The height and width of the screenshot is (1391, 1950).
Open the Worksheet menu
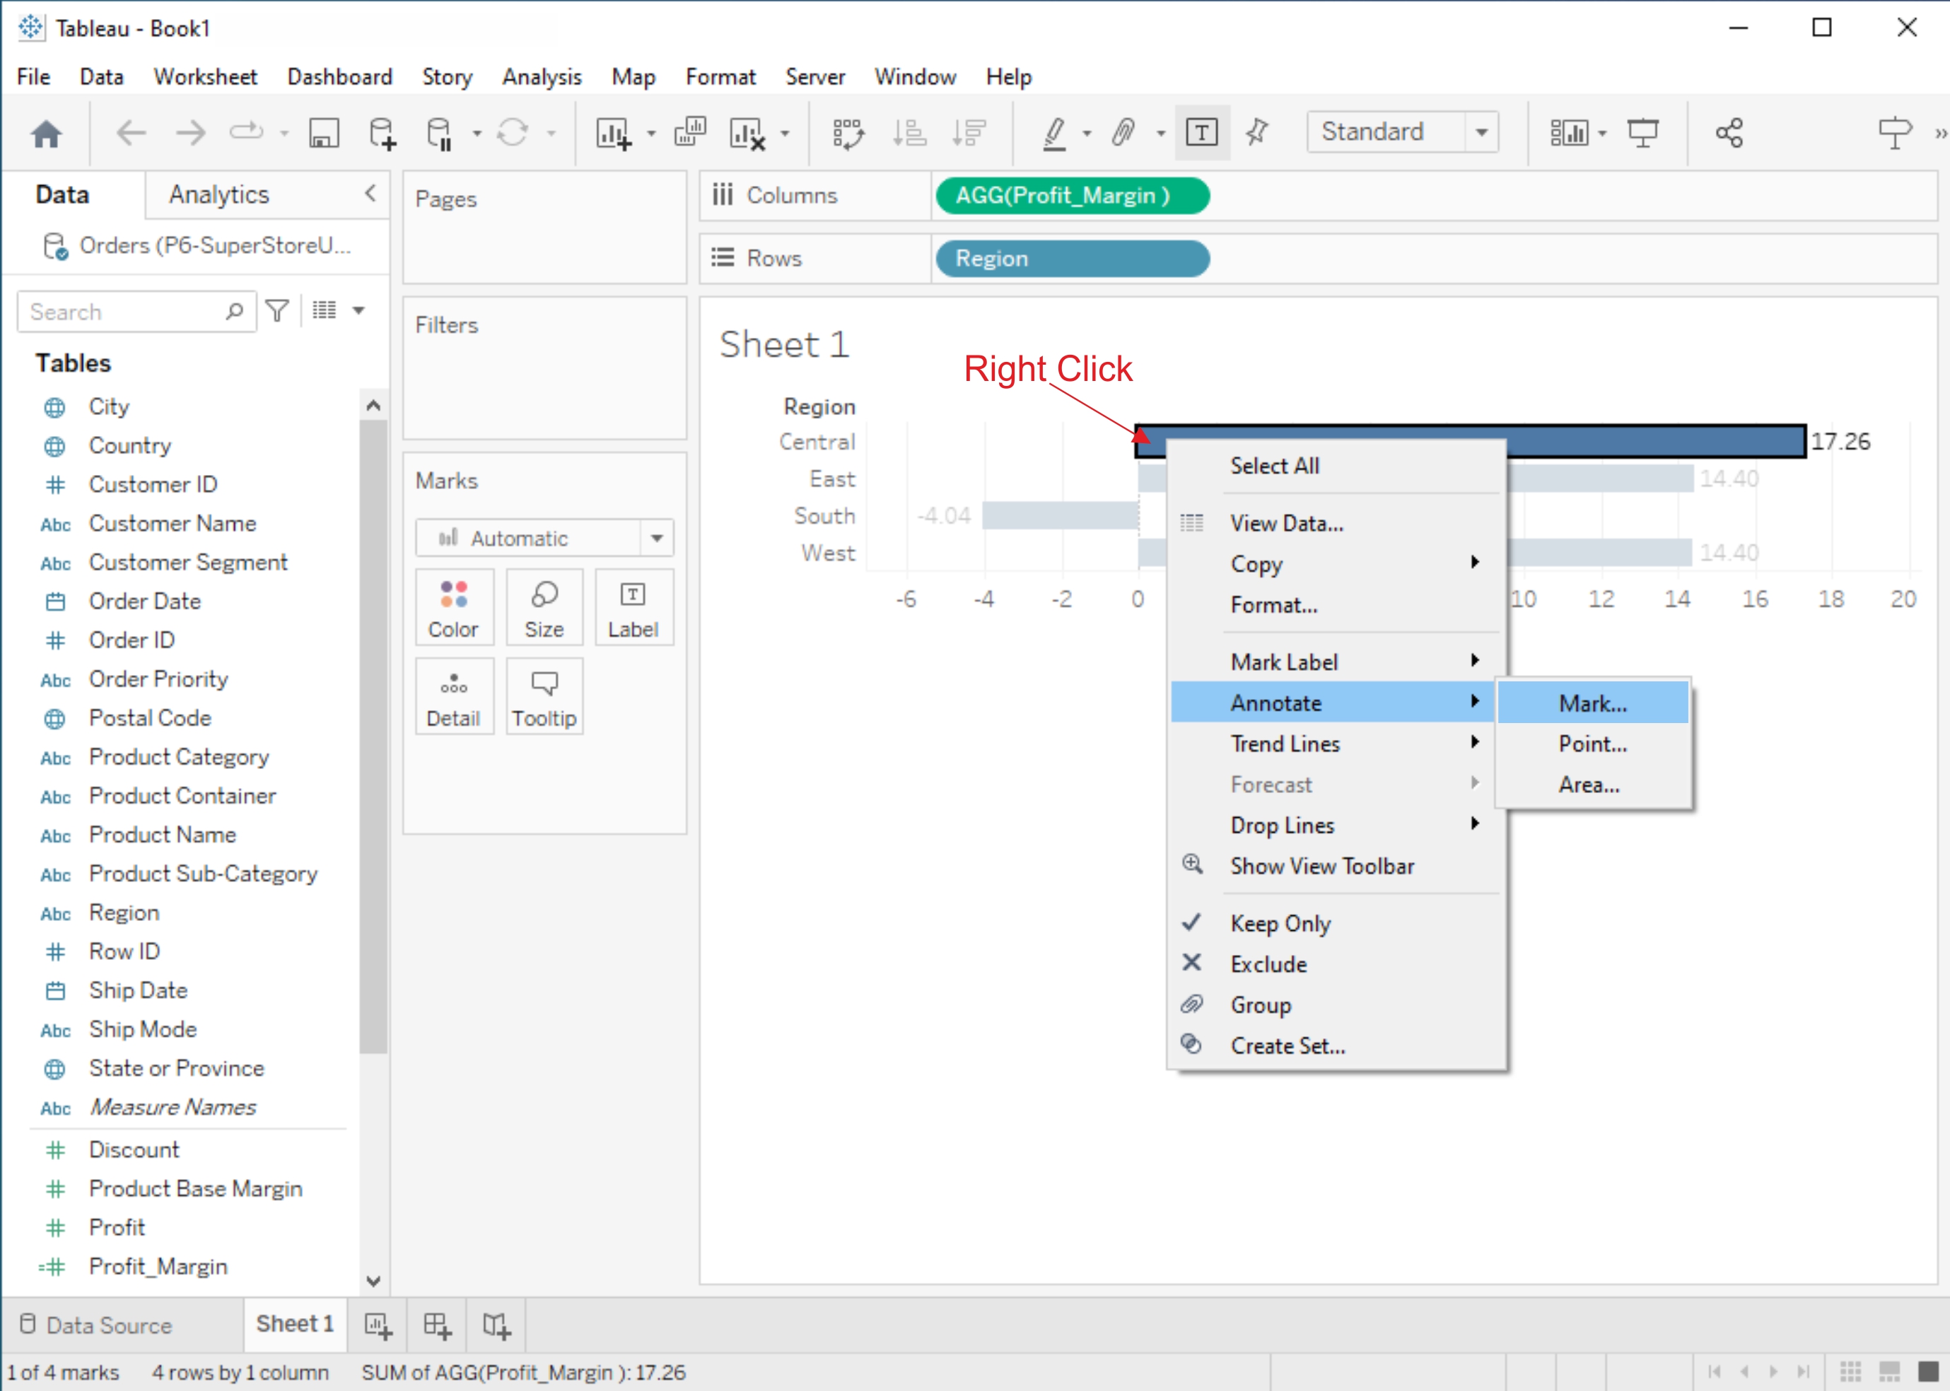pyautogui.click(x=206, y=77)
